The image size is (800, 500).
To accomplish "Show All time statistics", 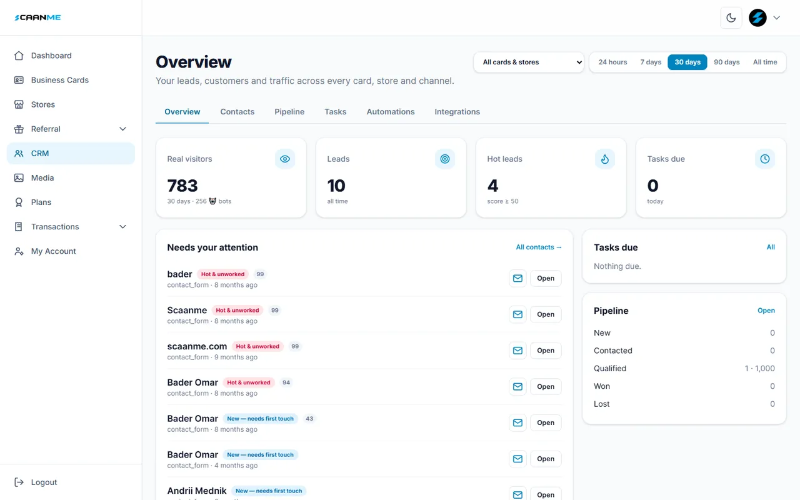I will click(x=765, y=62).
